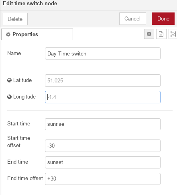
Task: Click the globe icon beside Longitude
Action: pos(9,97)
